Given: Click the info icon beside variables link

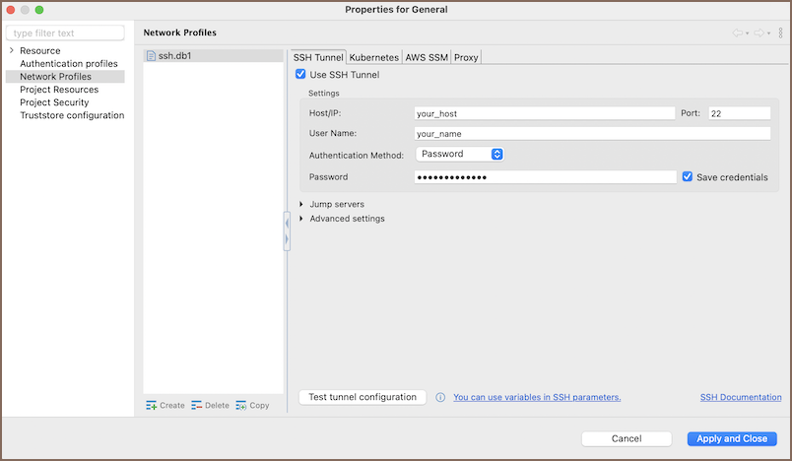Looking at the screenshot, I should 440,397.
